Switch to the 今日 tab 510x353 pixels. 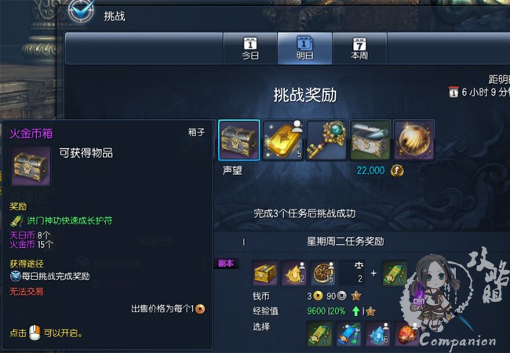250,49
